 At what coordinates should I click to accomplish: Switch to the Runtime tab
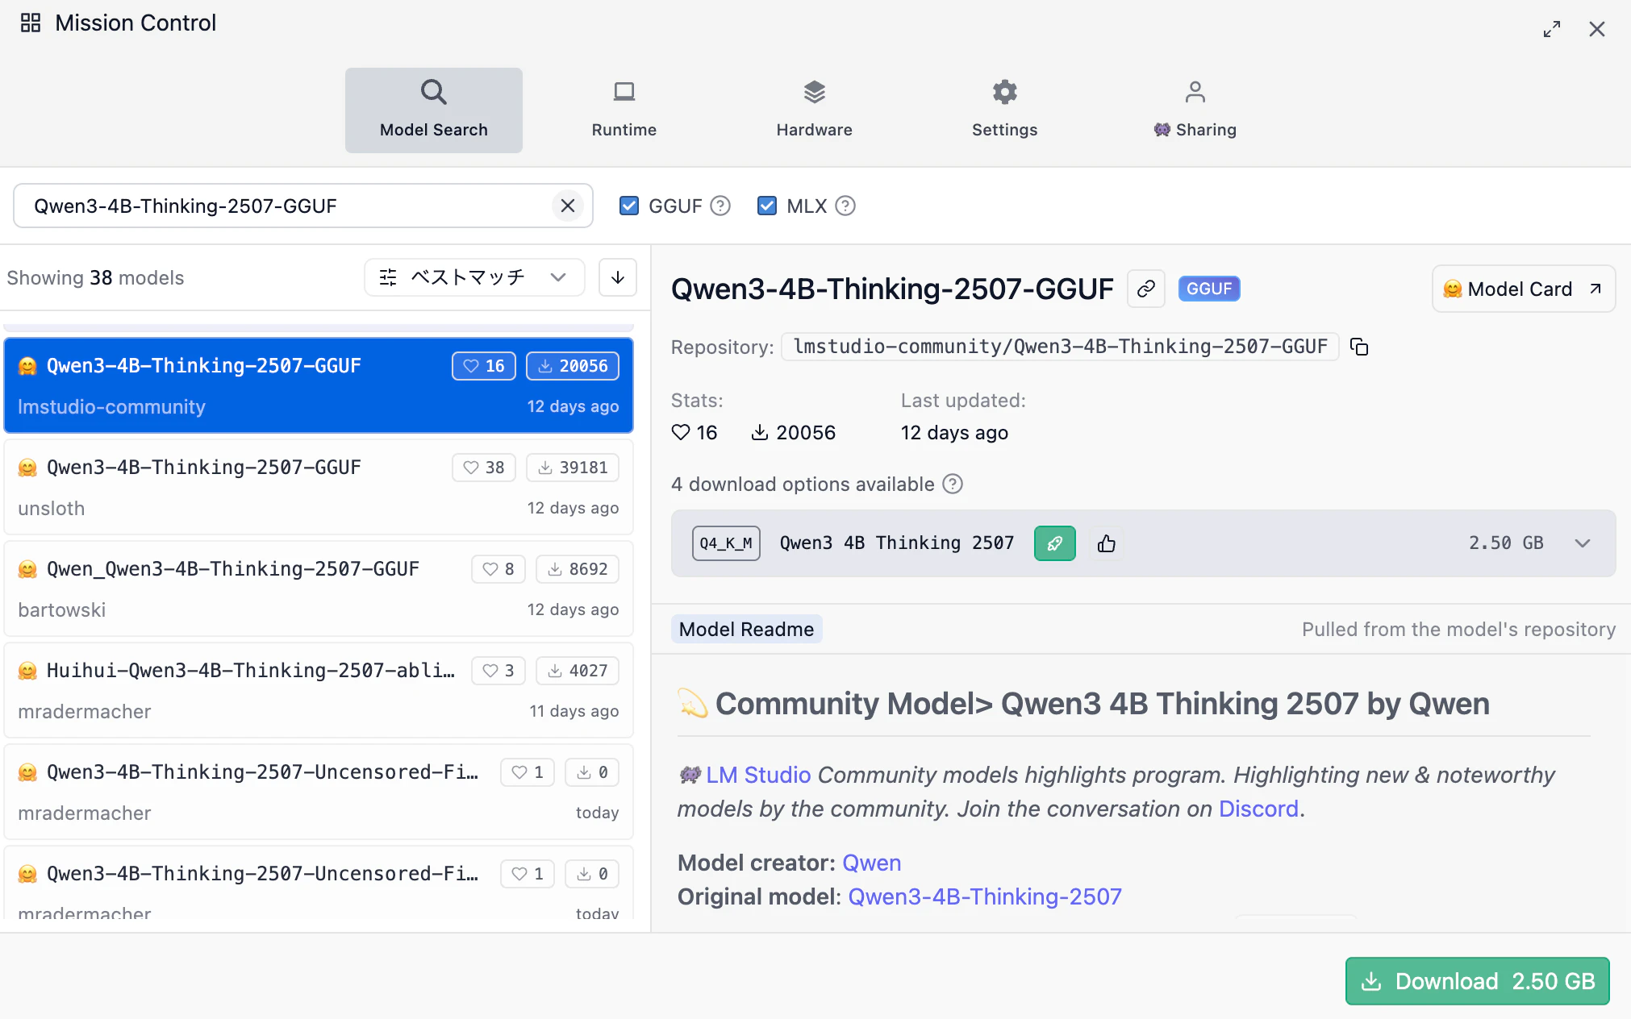click(624, 110)
